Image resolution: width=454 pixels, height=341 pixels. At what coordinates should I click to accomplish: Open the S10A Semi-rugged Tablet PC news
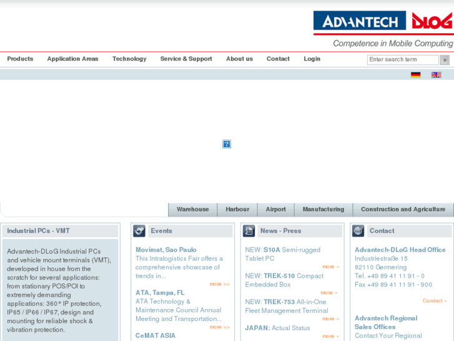tap(283, 254)
